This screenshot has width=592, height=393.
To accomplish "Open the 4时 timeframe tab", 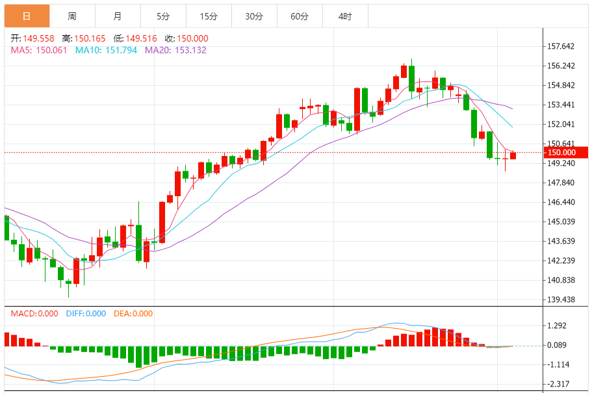I will click(x=345, y=16).
